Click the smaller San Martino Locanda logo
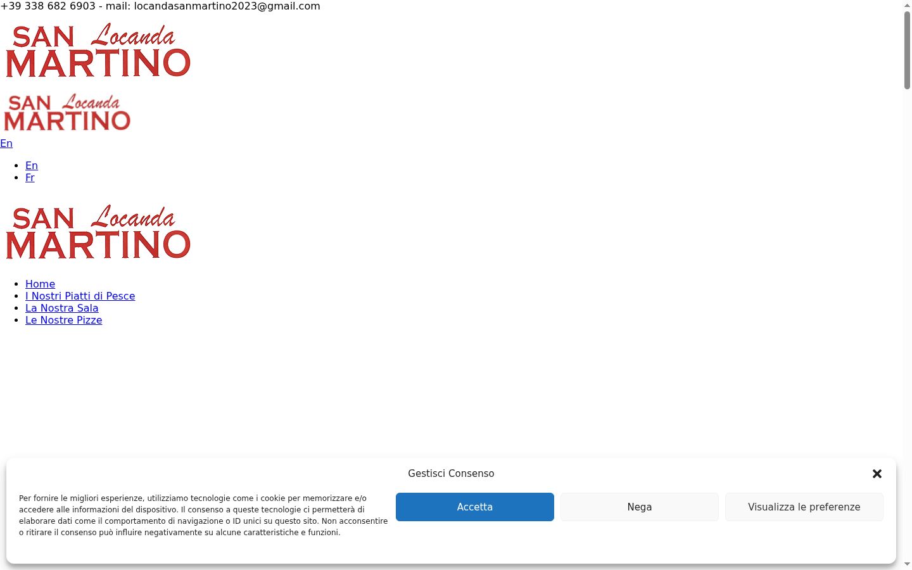 (67, 112)
